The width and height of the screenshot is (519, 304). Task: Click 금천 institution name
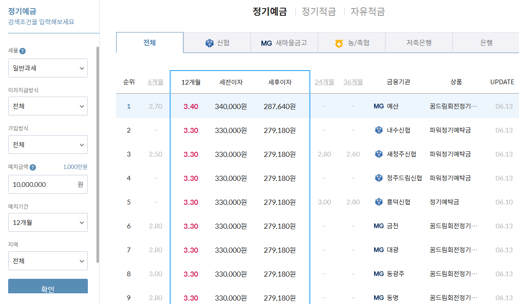point(393,226)
